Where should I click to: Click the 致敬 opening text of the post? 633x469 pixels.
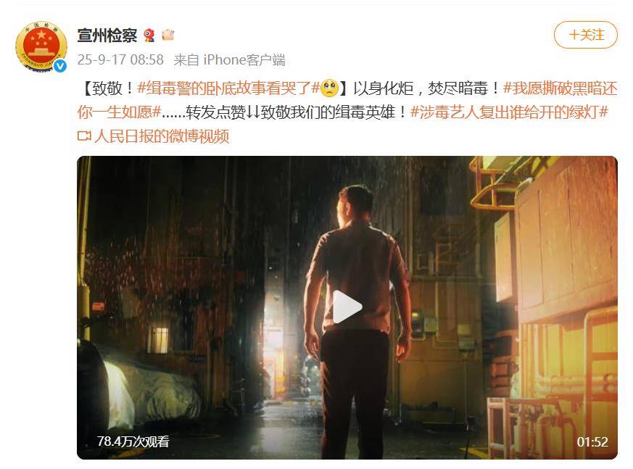pos(107,88)
